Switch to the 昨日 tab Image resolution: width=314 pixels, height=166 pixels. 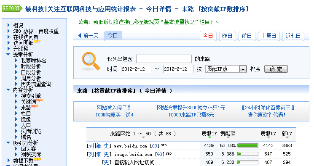point(227,36)
